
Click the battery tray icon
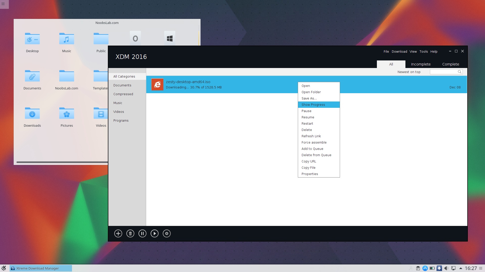click(x=432, y=268)
